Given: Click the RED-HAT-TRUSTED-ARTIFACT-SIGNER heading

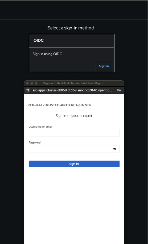Looking at the screenshot, I should (x=60, y=105).
